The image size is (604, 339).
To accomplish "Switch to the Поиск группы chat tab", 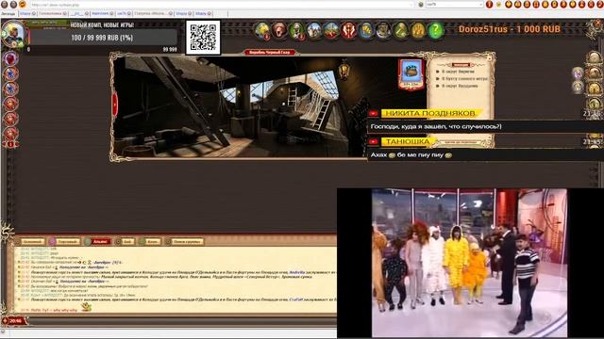I will 187,241.
